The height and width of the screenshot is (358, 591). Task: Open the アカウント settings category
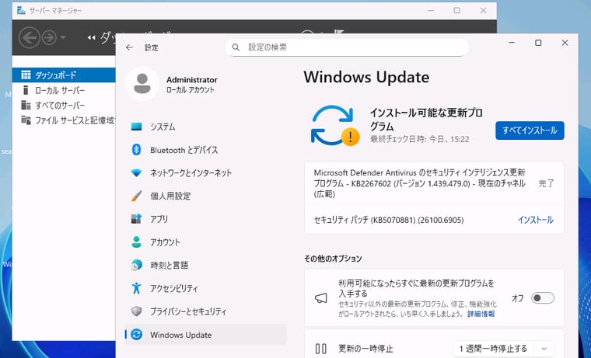pos(205,242)
